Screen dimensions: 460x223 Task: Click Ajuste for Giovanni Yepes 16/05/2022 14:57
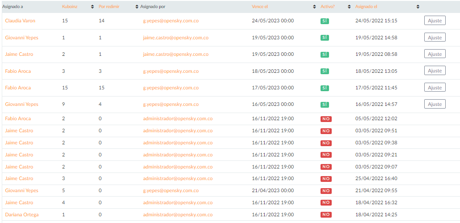(x=435, y=104)
